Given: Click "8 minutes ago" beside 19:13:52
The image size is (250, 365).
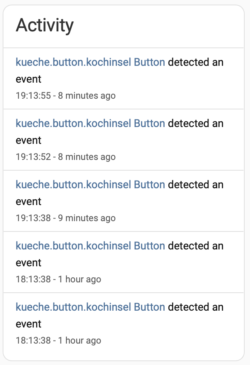Looking at the screenshot, I should coord(87,157).
